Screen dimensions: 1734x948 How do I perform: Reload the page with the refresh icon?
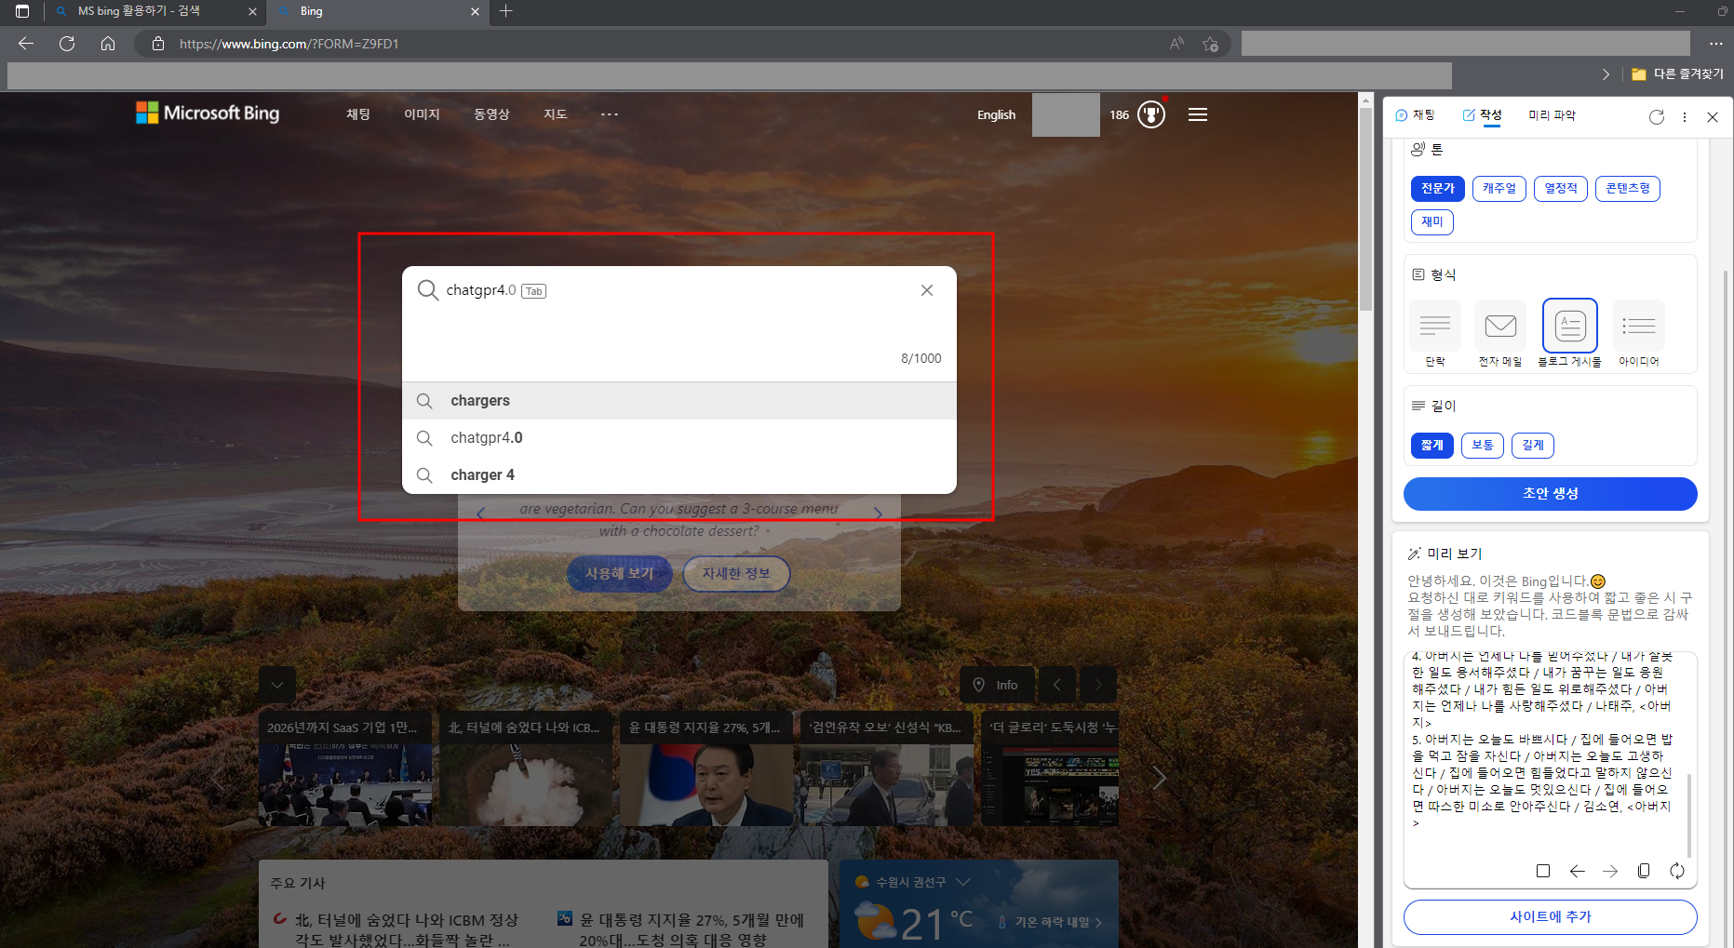(x=67, y=44)
